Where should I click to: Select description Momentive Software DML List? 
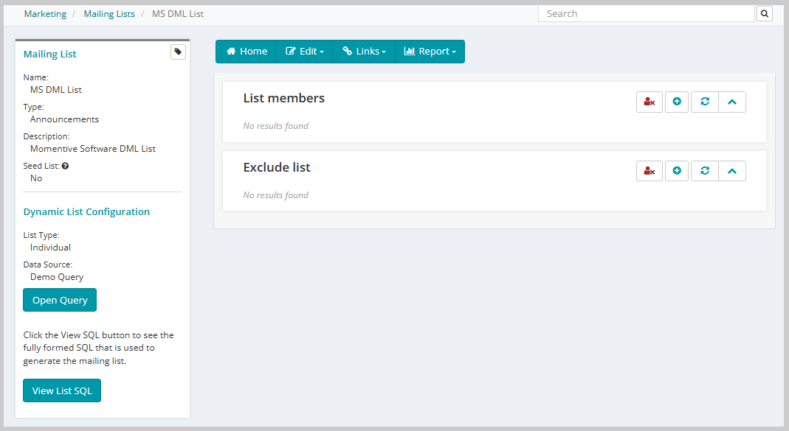click(x=93, y=149)
